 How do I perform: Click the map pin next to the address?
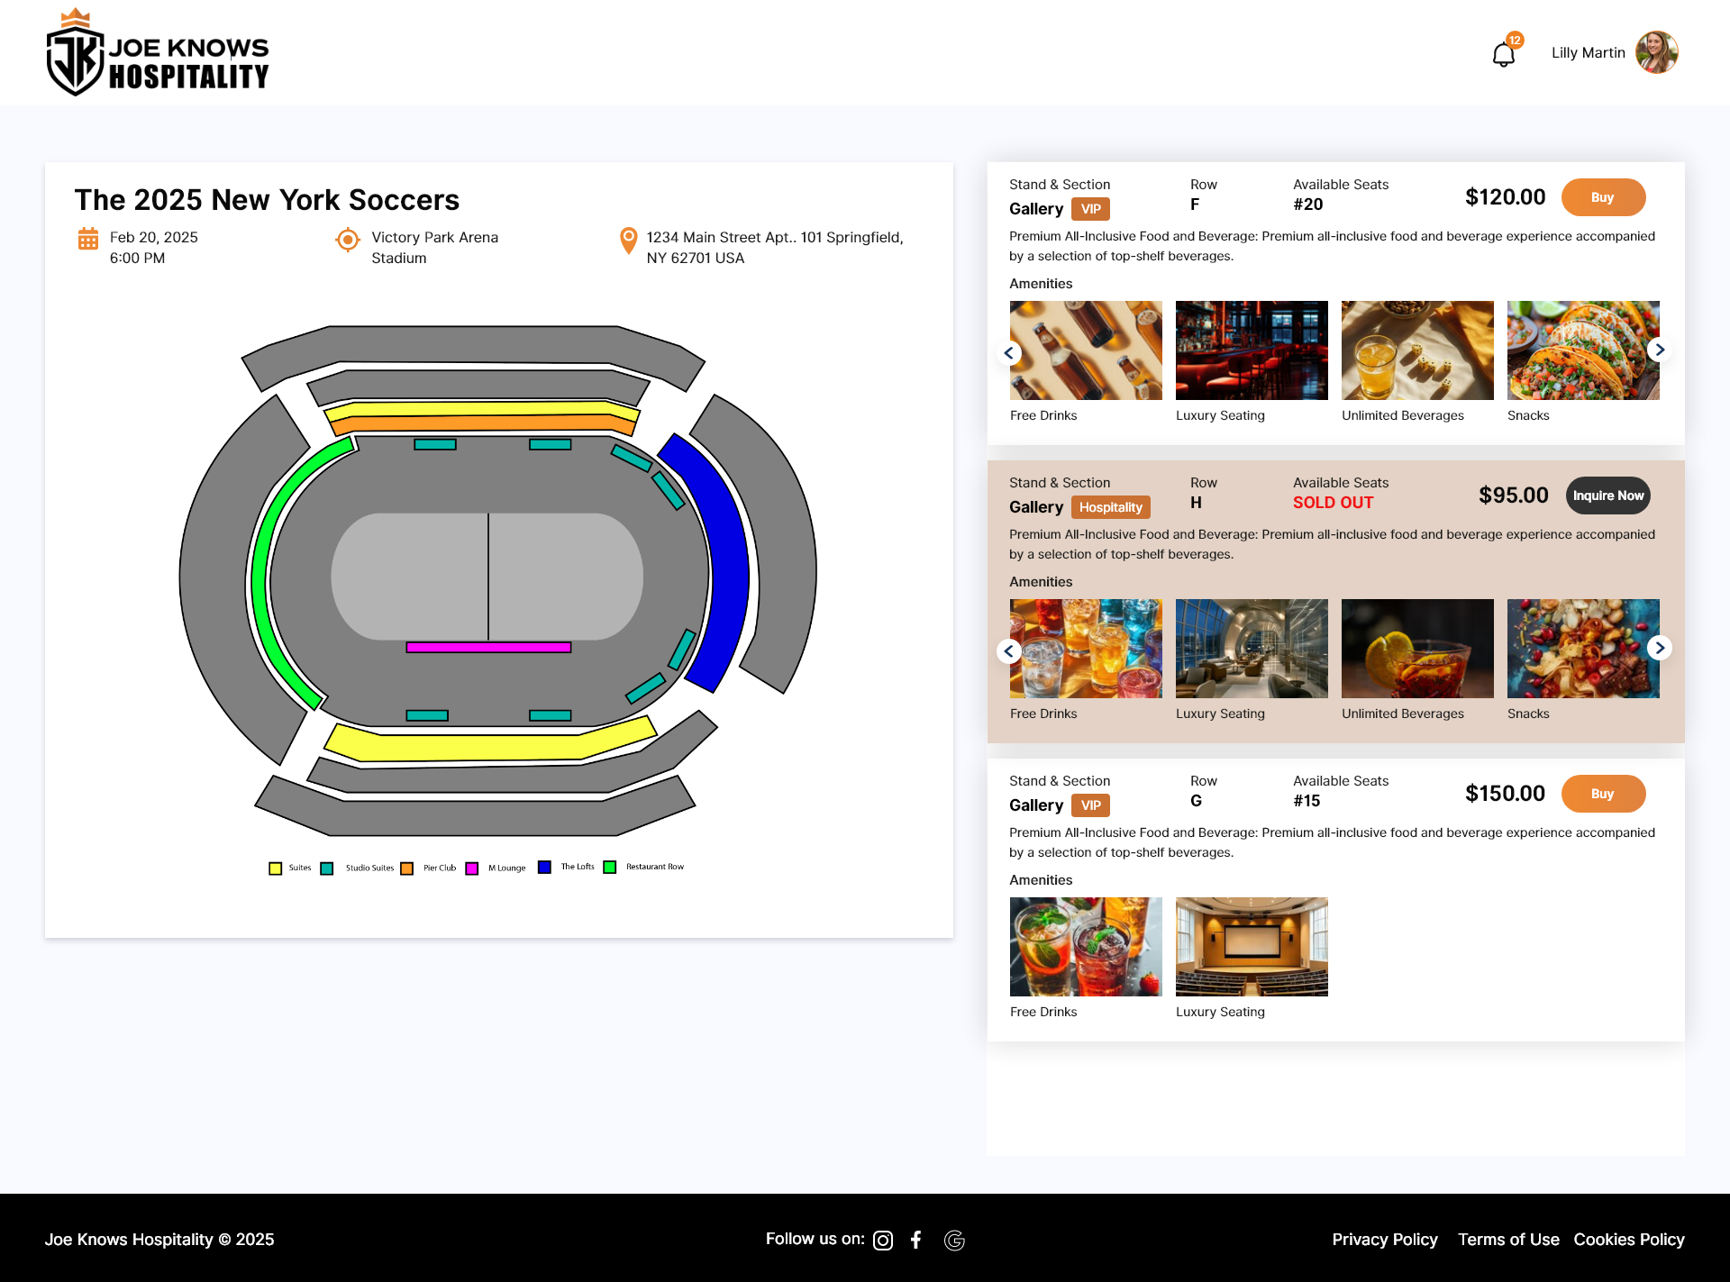pyautogui.click(x=627, y=241)
